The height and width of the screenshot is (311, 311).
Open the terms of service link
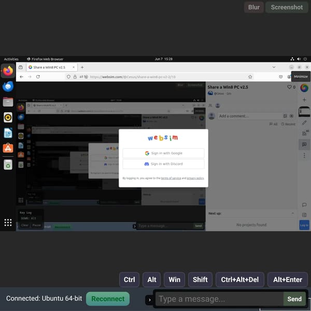click(x=171, y=178)
